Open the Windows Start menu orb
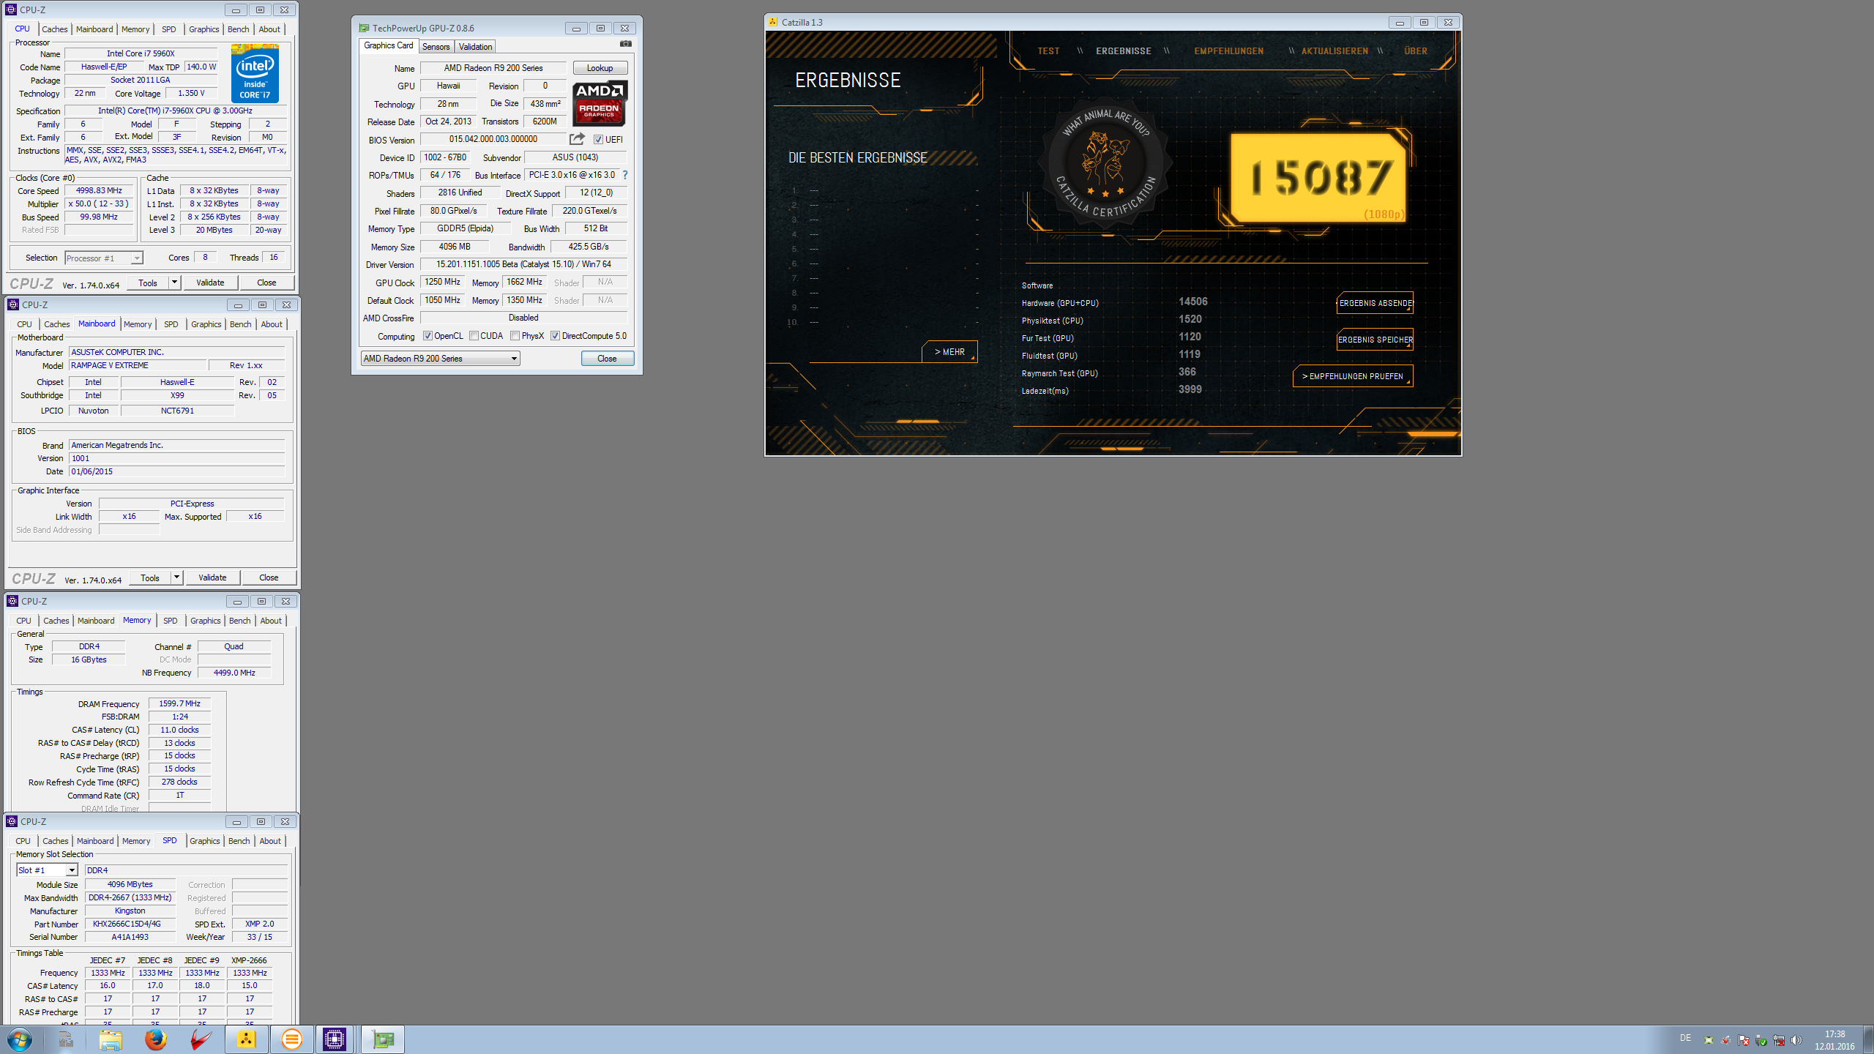 click(x=20, y=1039)
